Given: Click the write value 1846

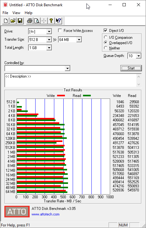Looking at the screenshot, I should (120, 102).
